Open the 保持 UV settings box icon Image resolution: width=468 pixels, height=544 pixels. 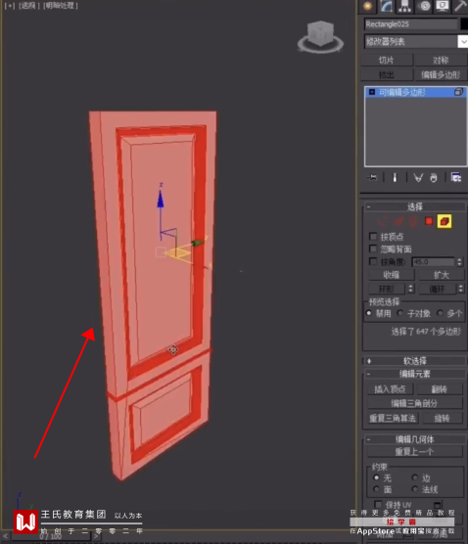click(x=438, y=505)
